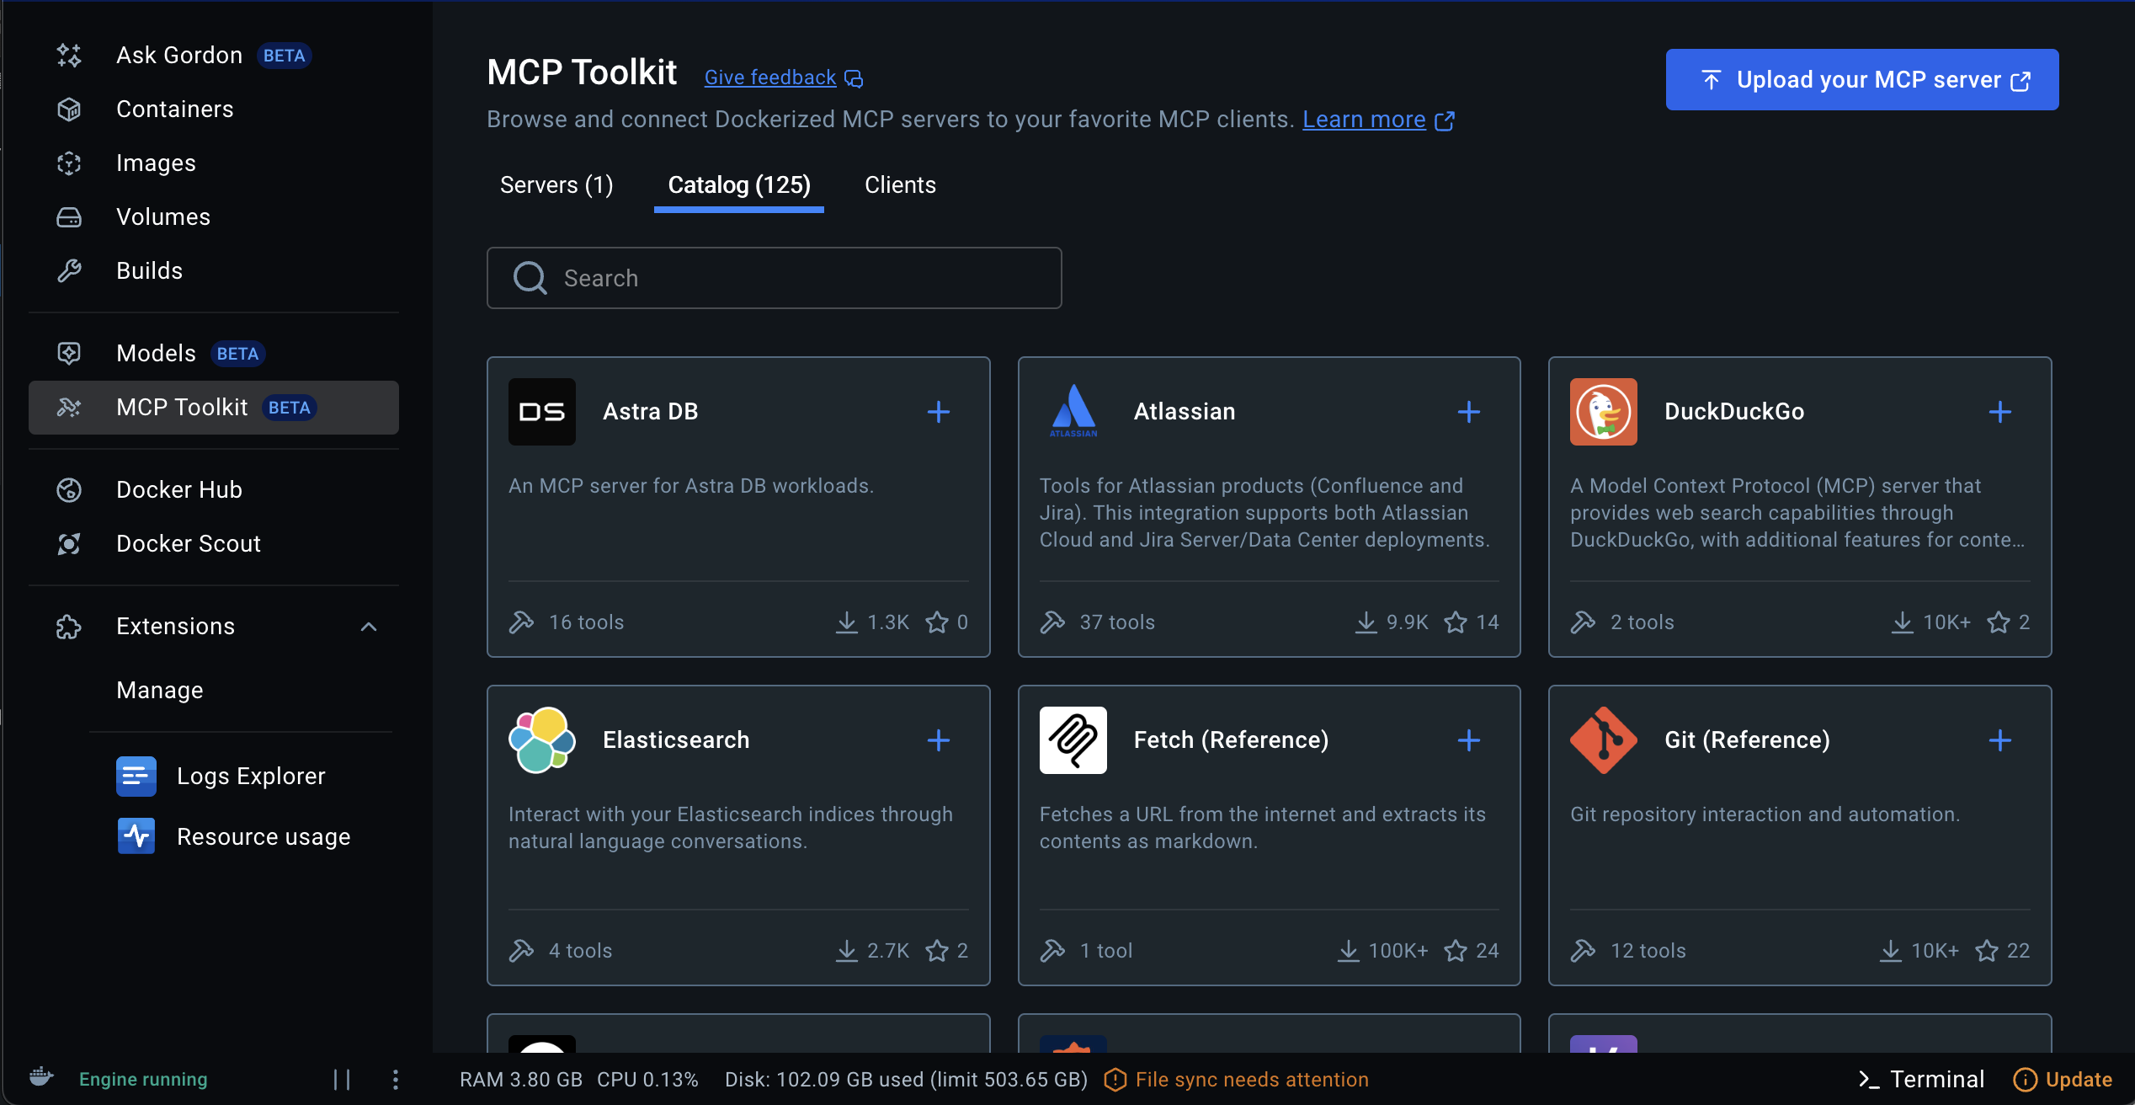Open Ask Gordon in the sidebar
2135x1105 pixels.
pos(213,56)
